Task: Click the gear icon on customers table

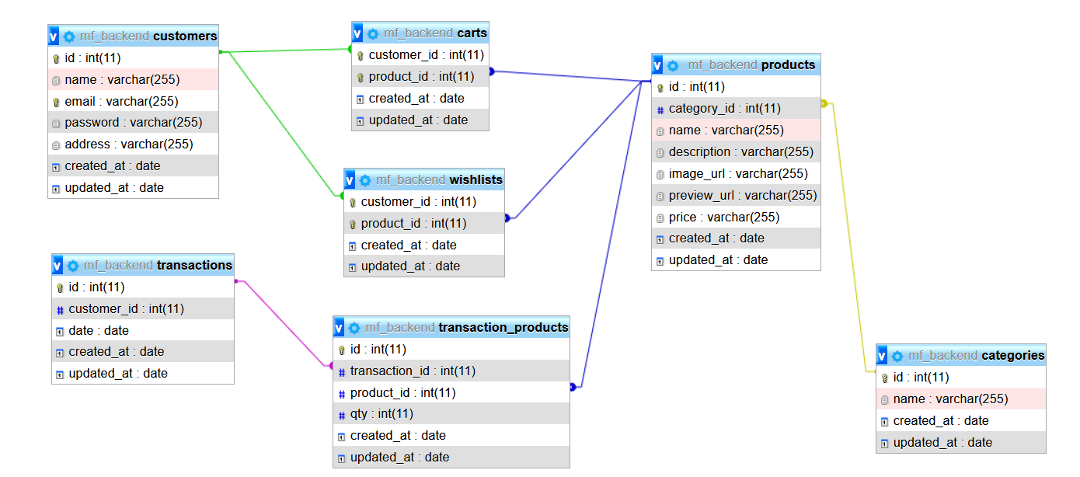Action: tap(69, 35)
